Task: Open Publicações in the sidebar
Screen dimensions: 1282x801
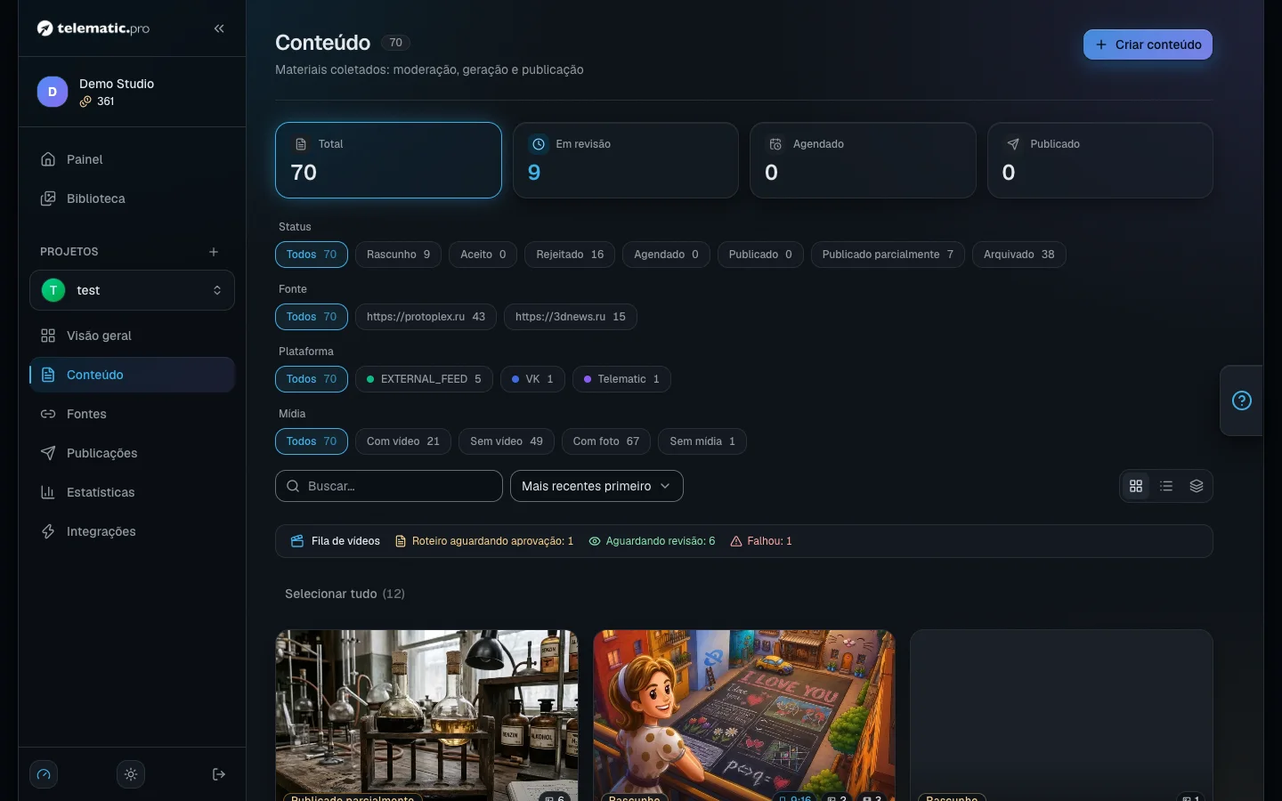Action: tap(132, 453)
